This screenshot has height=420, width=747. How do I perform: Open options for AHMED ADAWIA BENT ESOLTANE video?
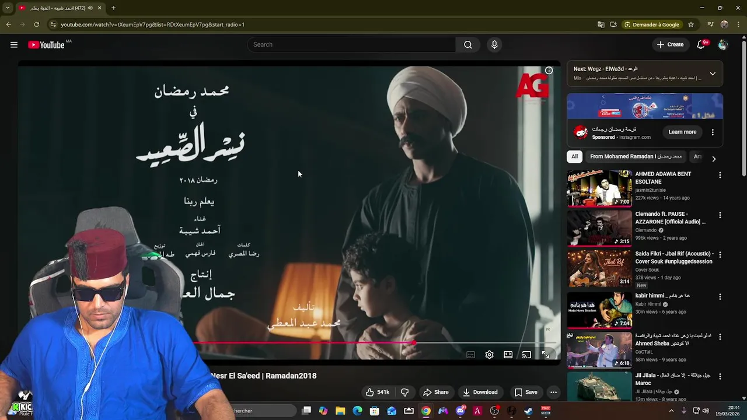[x=720, y=175]
